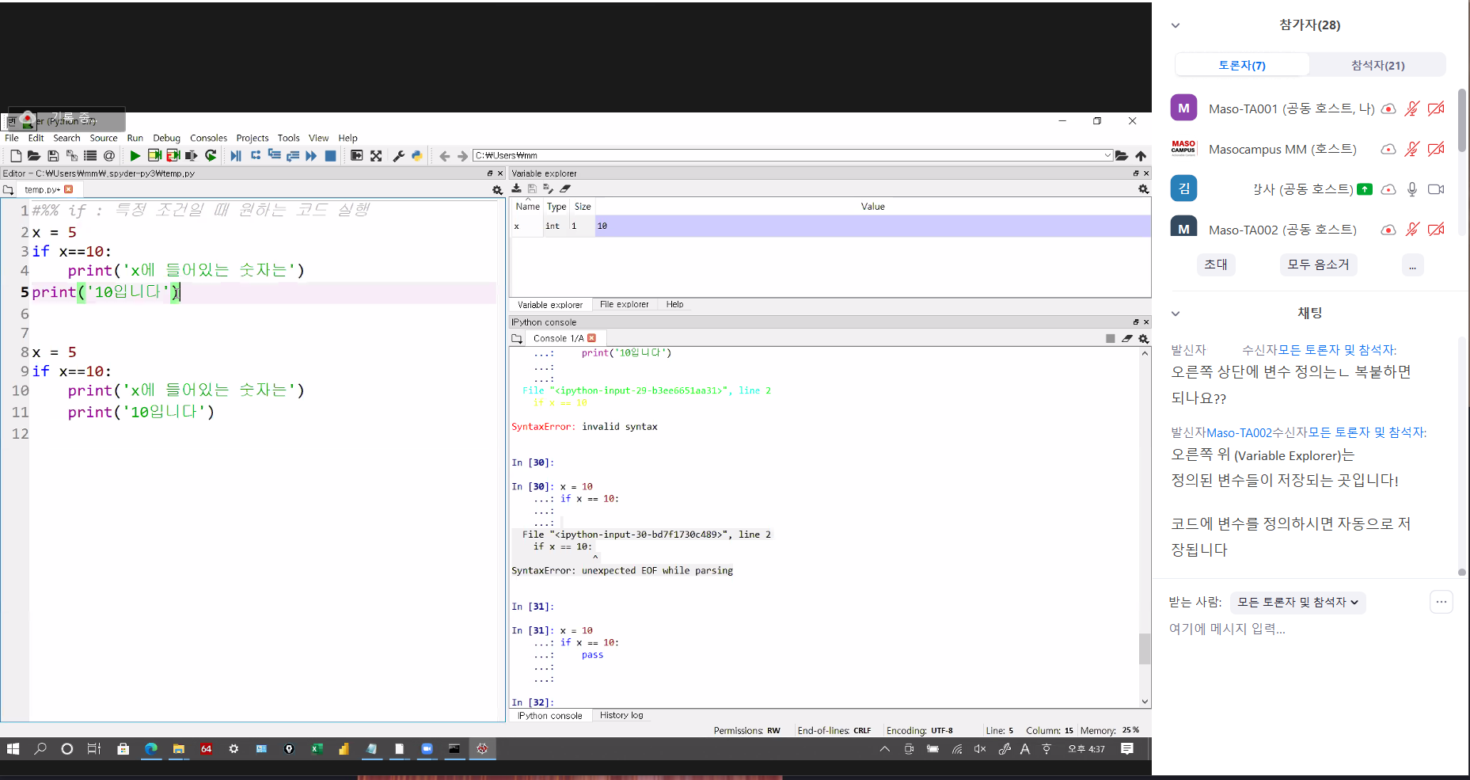Collapse the participants panel chevron
1470x780 pixels.
click(1176, 25)
